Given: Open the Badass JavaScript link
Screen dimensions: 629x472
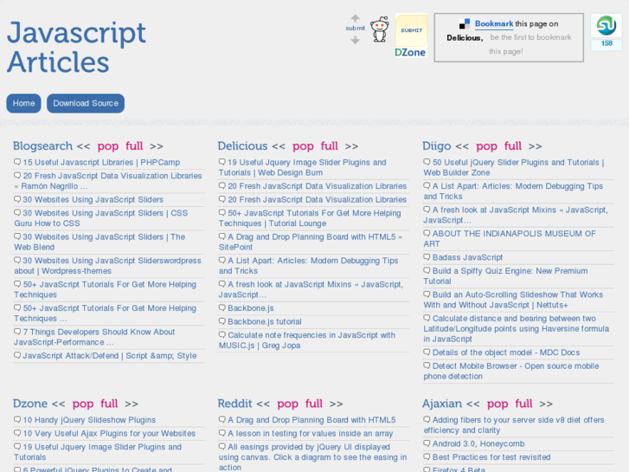Looking at the screenshot, I should tap(467, 257).
